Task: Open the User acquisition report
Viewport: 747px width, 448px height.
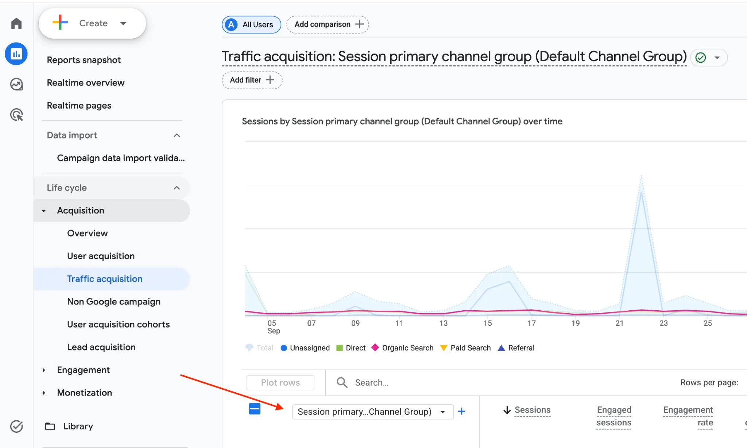Action: (101, 256)
